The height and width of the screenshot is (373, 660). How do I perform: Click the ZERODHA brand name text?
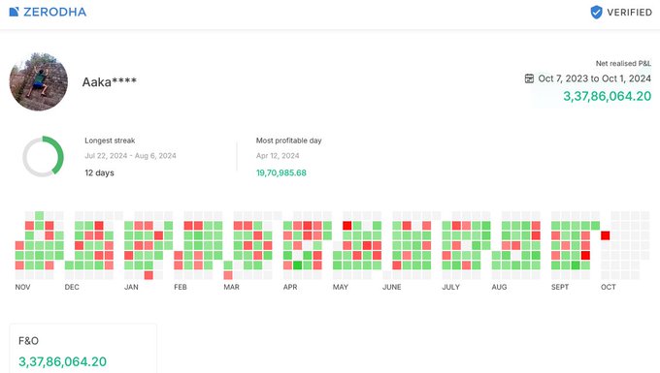click(x=54, y=12)
